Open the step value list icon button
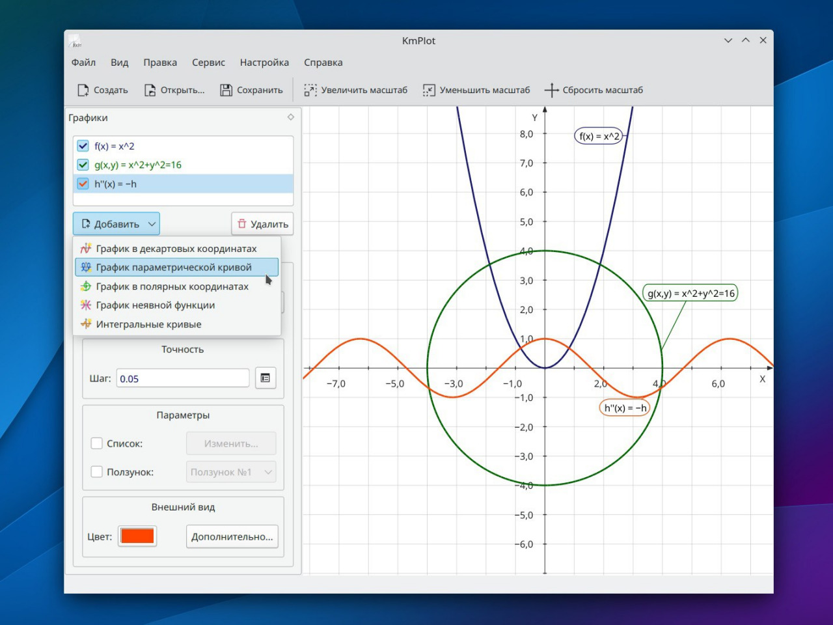Viewport: 833px width, 625px height. coord(266,378)
